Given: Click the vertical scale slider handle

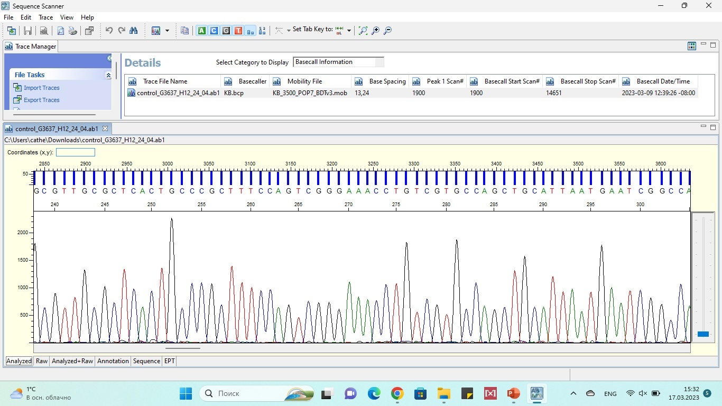Looking at the screenshot, I should (703, 334).
